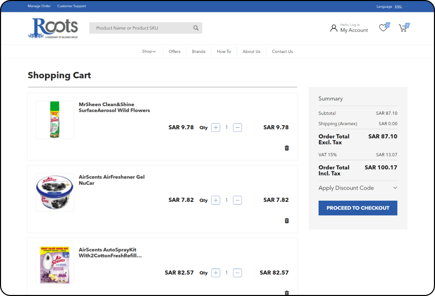Delete MrSheen Clean&Shine item with trash icon
Screen dimensions: 435x296
pyautogui.click(x=287, y=147)
